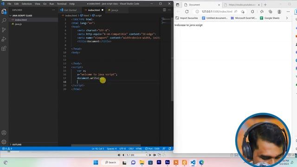Viewport: 297px width, 167px height.
Task: Click the HTML language mode status entry
Action: tap(139, 148)
